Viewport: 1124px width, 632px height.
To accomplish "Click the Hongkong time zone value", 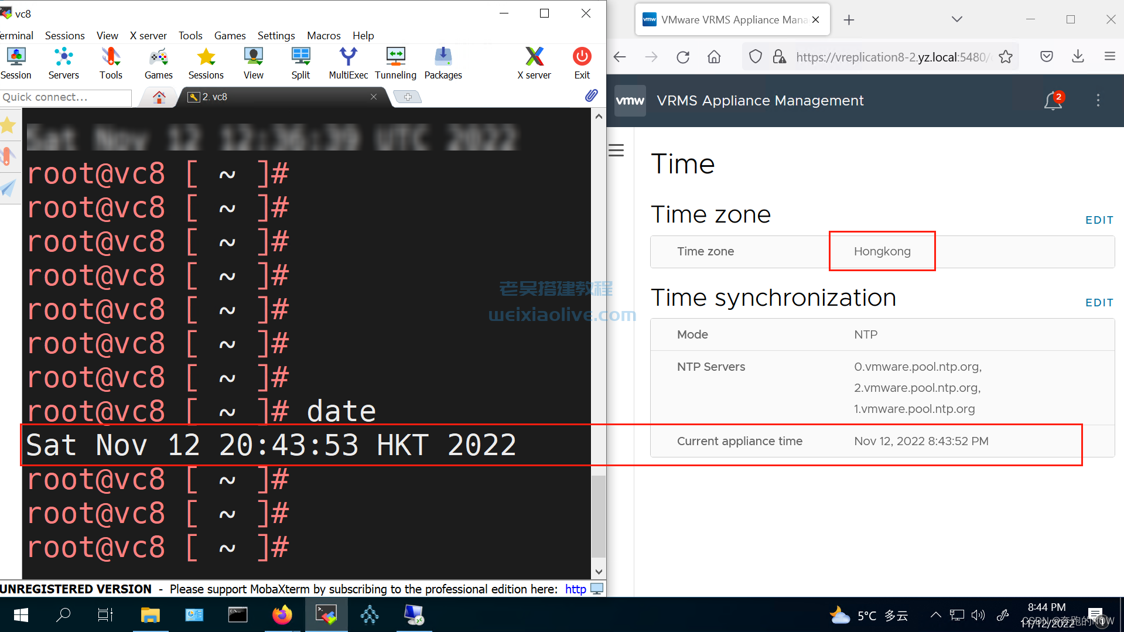I will (x=882, y=251).
